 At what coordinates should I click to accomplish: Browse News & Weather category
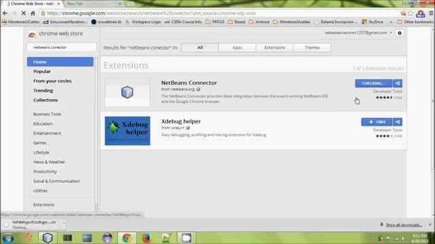pos(49,162)
